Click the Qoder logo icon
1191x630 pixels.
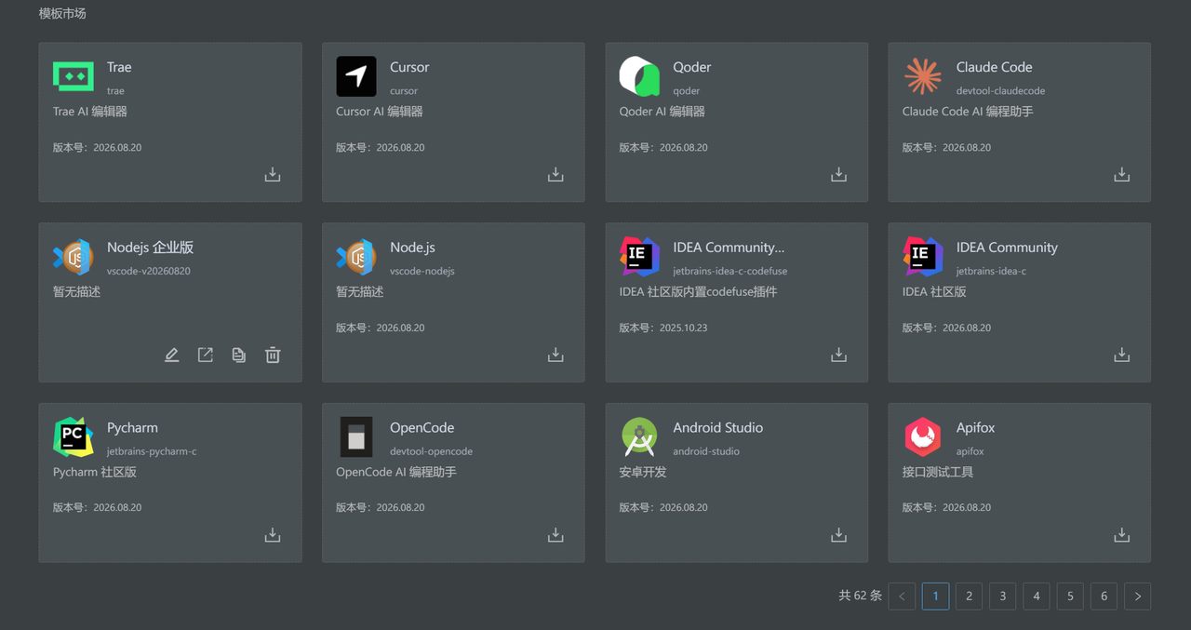coord(639,76)
